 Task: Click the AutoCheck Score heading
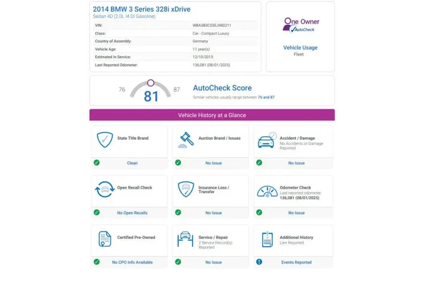pos(223,88)
